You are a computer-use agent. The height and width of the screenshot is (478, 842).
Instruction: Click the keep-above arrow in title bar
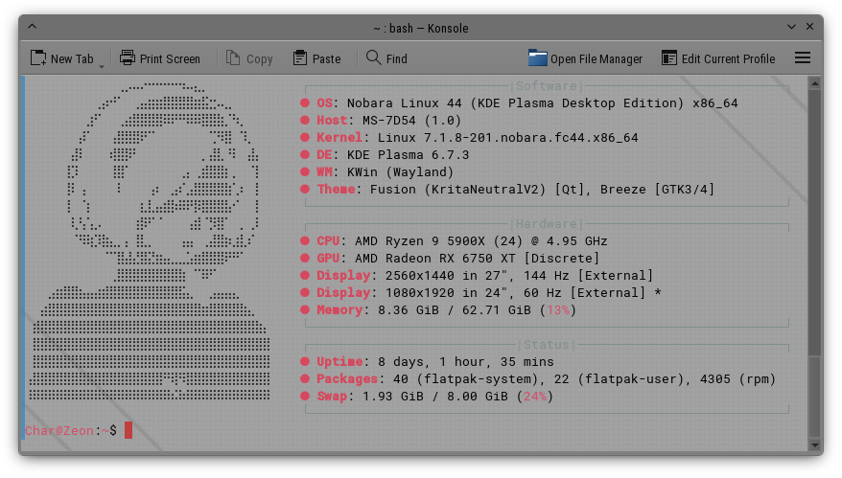click(33, 26)
